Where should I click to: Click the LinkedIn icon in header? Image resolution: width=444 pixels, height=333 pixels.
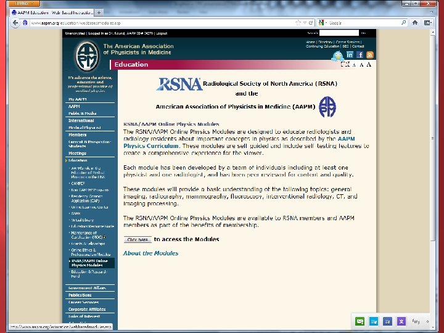[350, 55]
